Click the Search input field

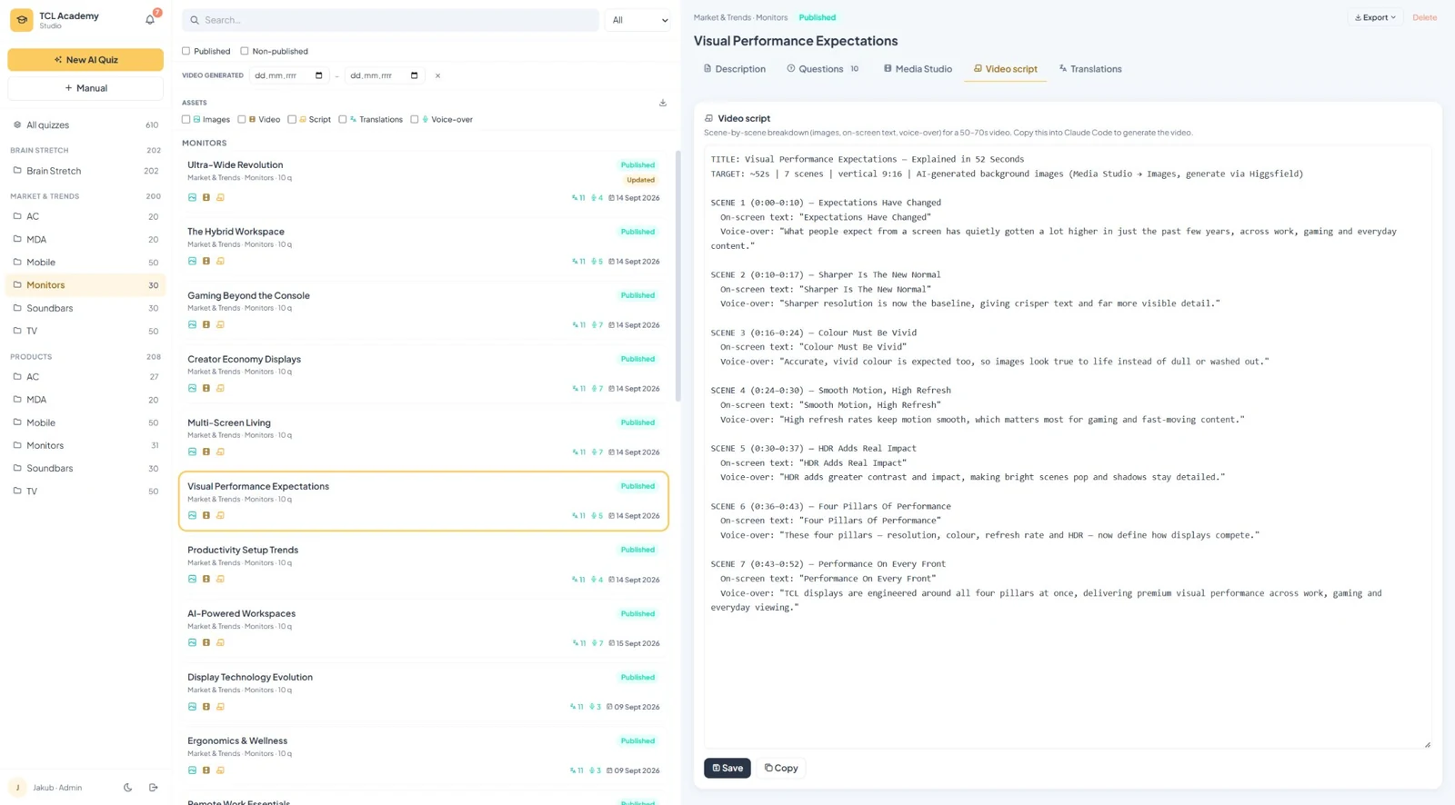390,20
